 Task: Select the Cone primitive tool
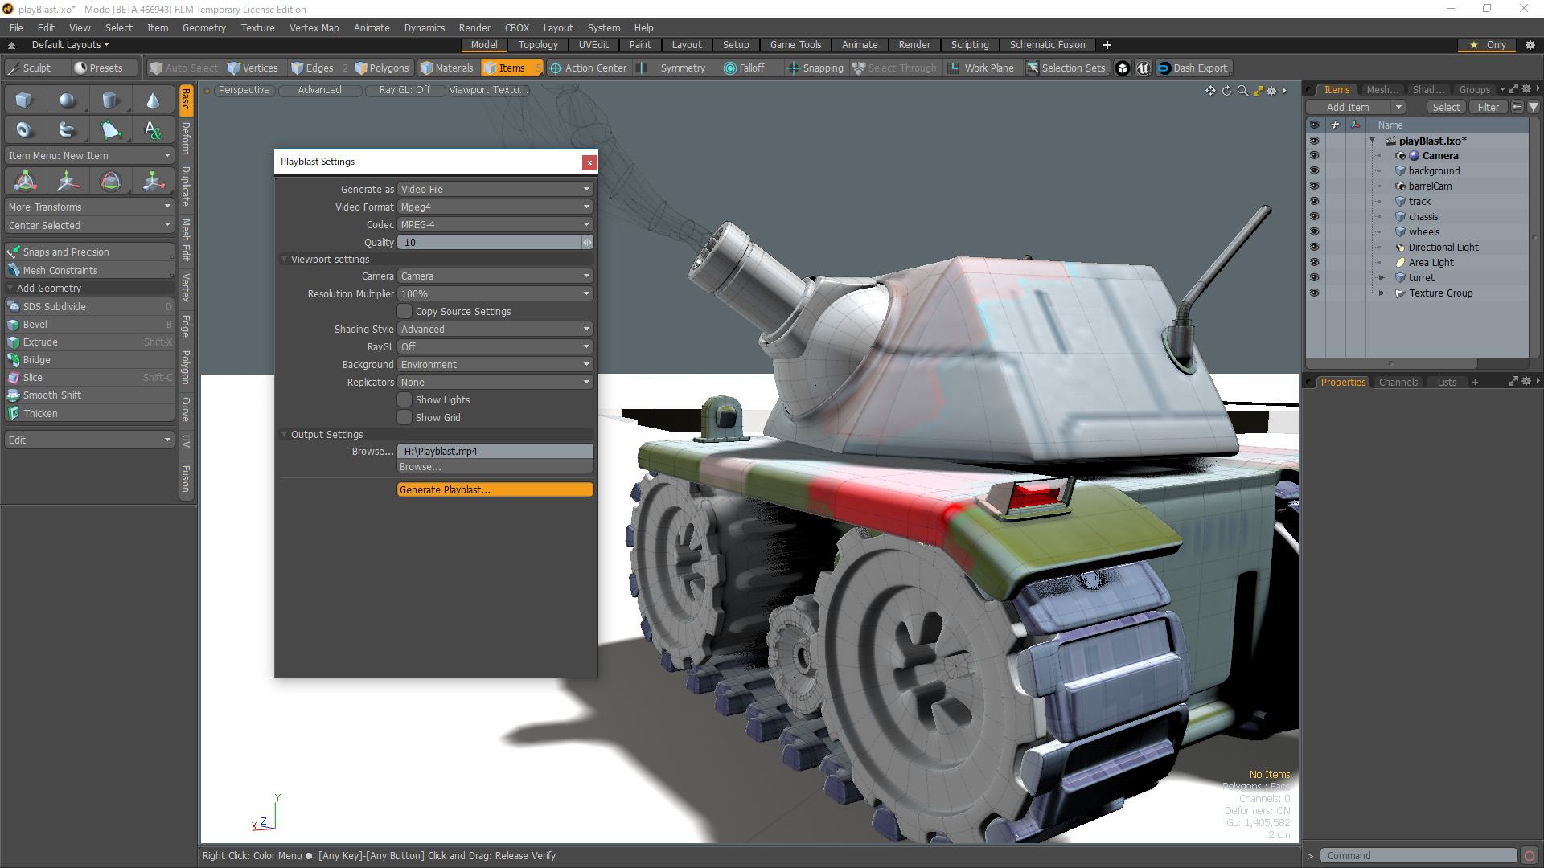pyautogui.click(x=153, y=100)
